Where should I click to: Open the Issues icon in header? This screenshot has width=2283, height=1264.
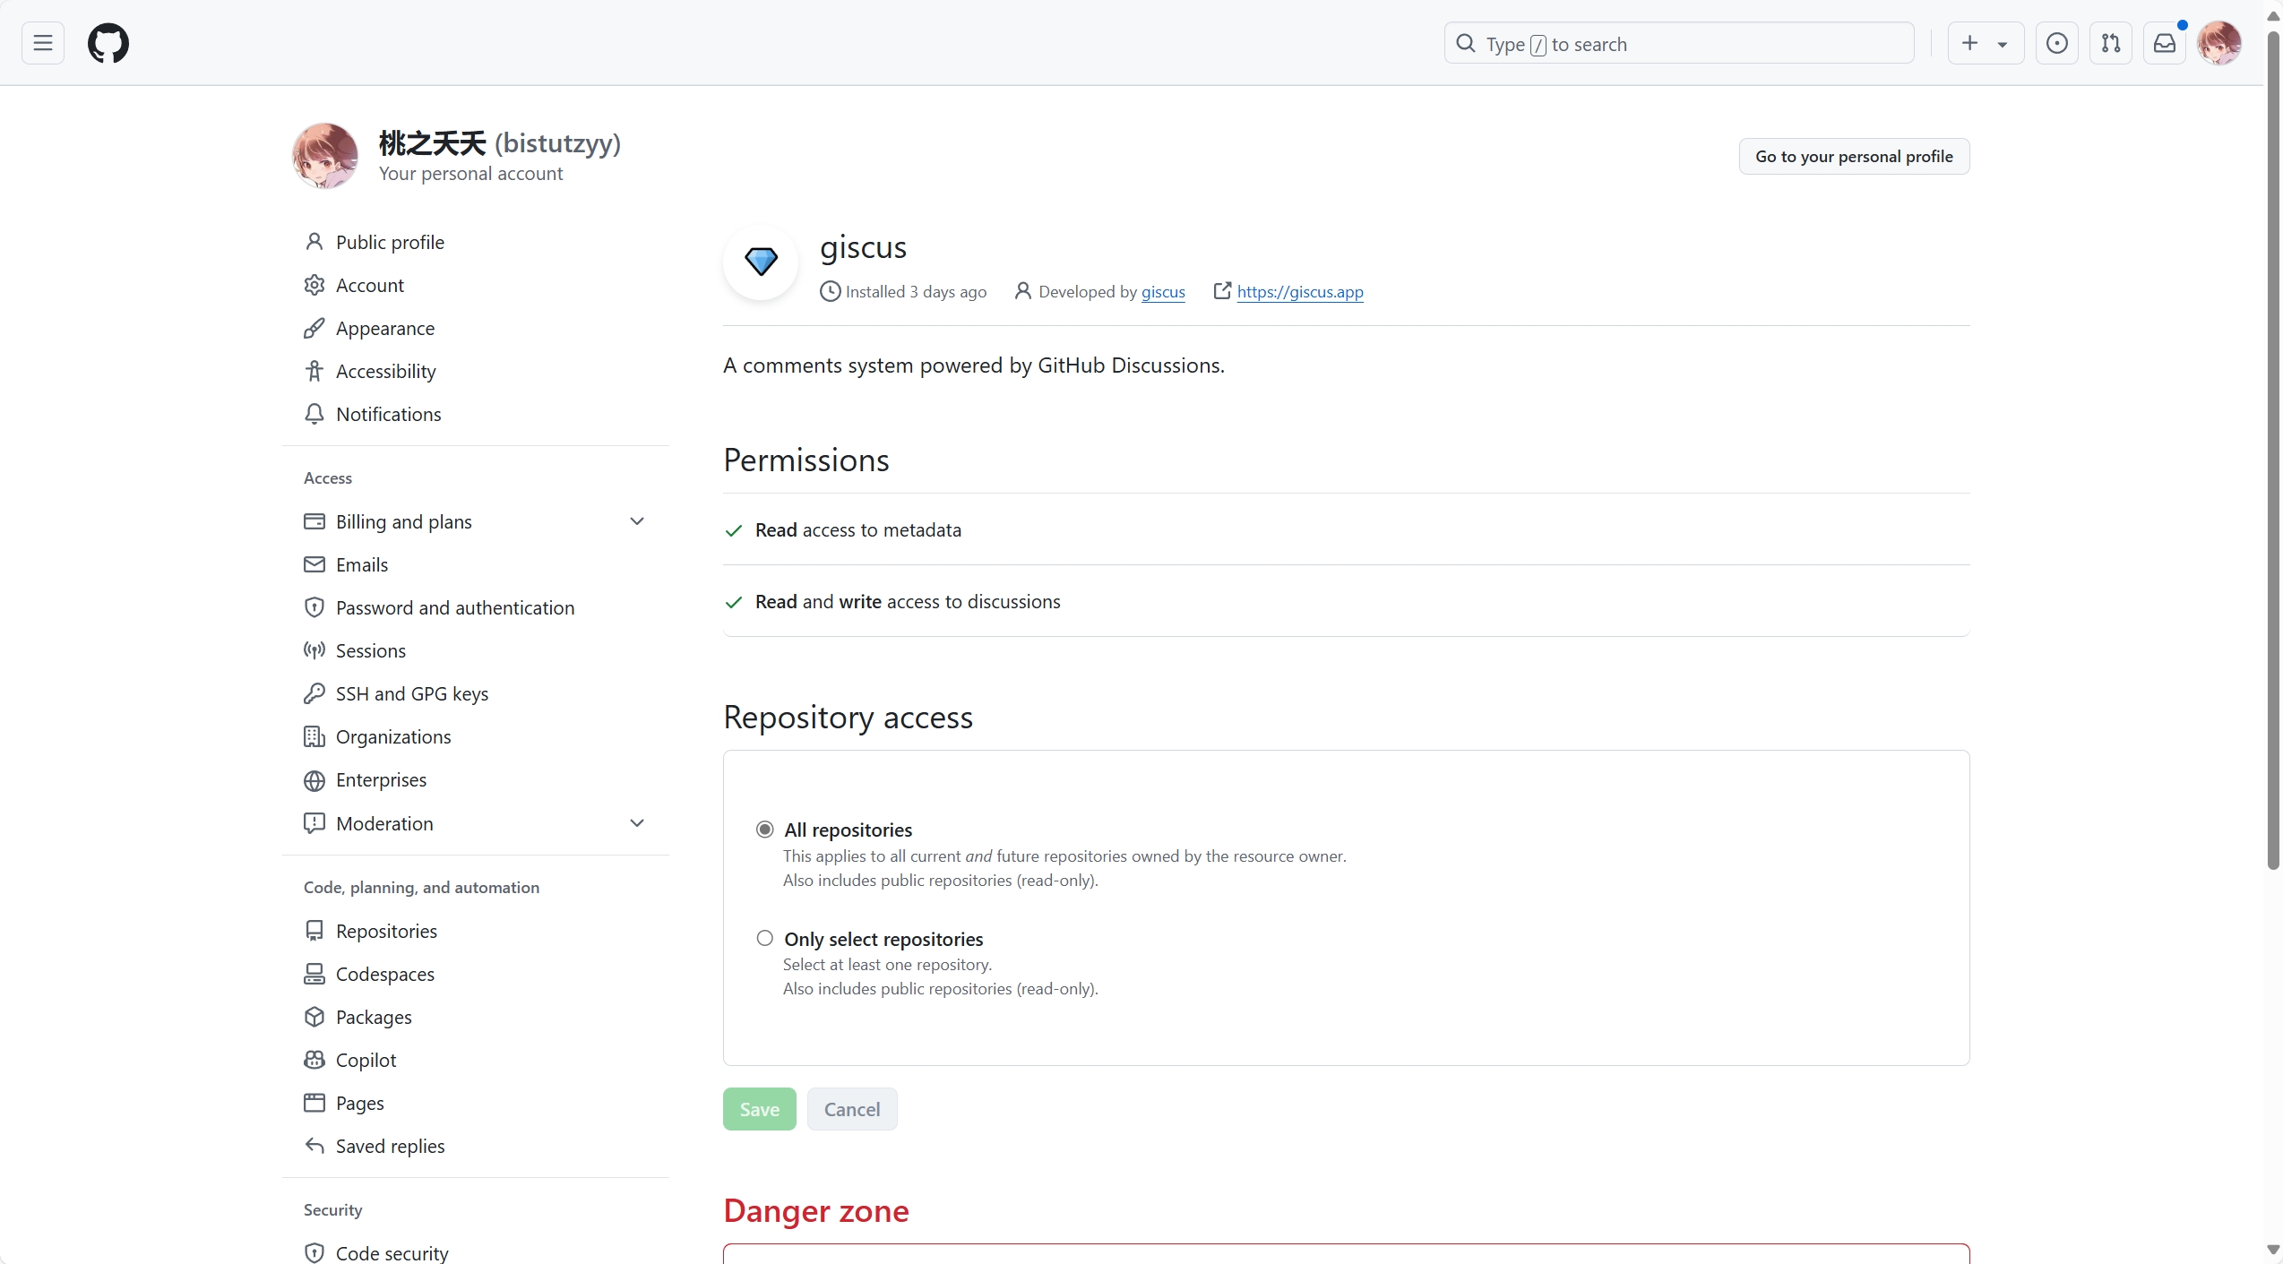pyautogui.click(x=2057, y=43)
